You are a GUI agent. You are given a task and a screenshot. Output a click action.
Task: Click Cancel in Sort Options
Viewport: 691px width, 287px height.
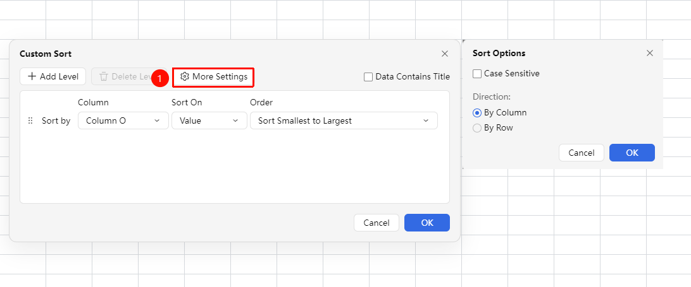tap(582, 153)
